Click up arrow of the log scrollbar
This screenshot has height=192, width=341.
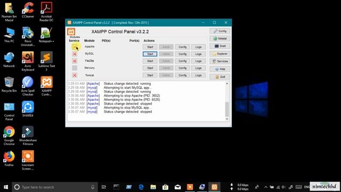[227, 84]
